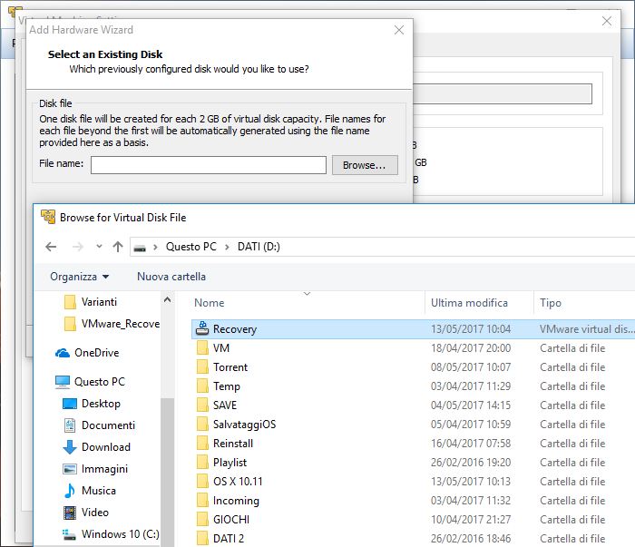Click Questo PC in the address breadcrumb
The width and height of the screenshot is (635, 547).
click(191, 247)
